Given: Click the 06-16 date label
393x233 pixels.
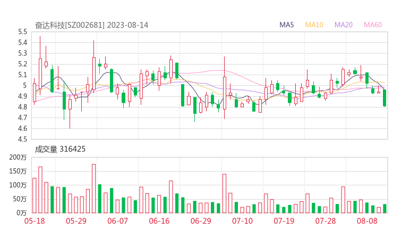Looking at the screenshot, I should coord(159,221).
